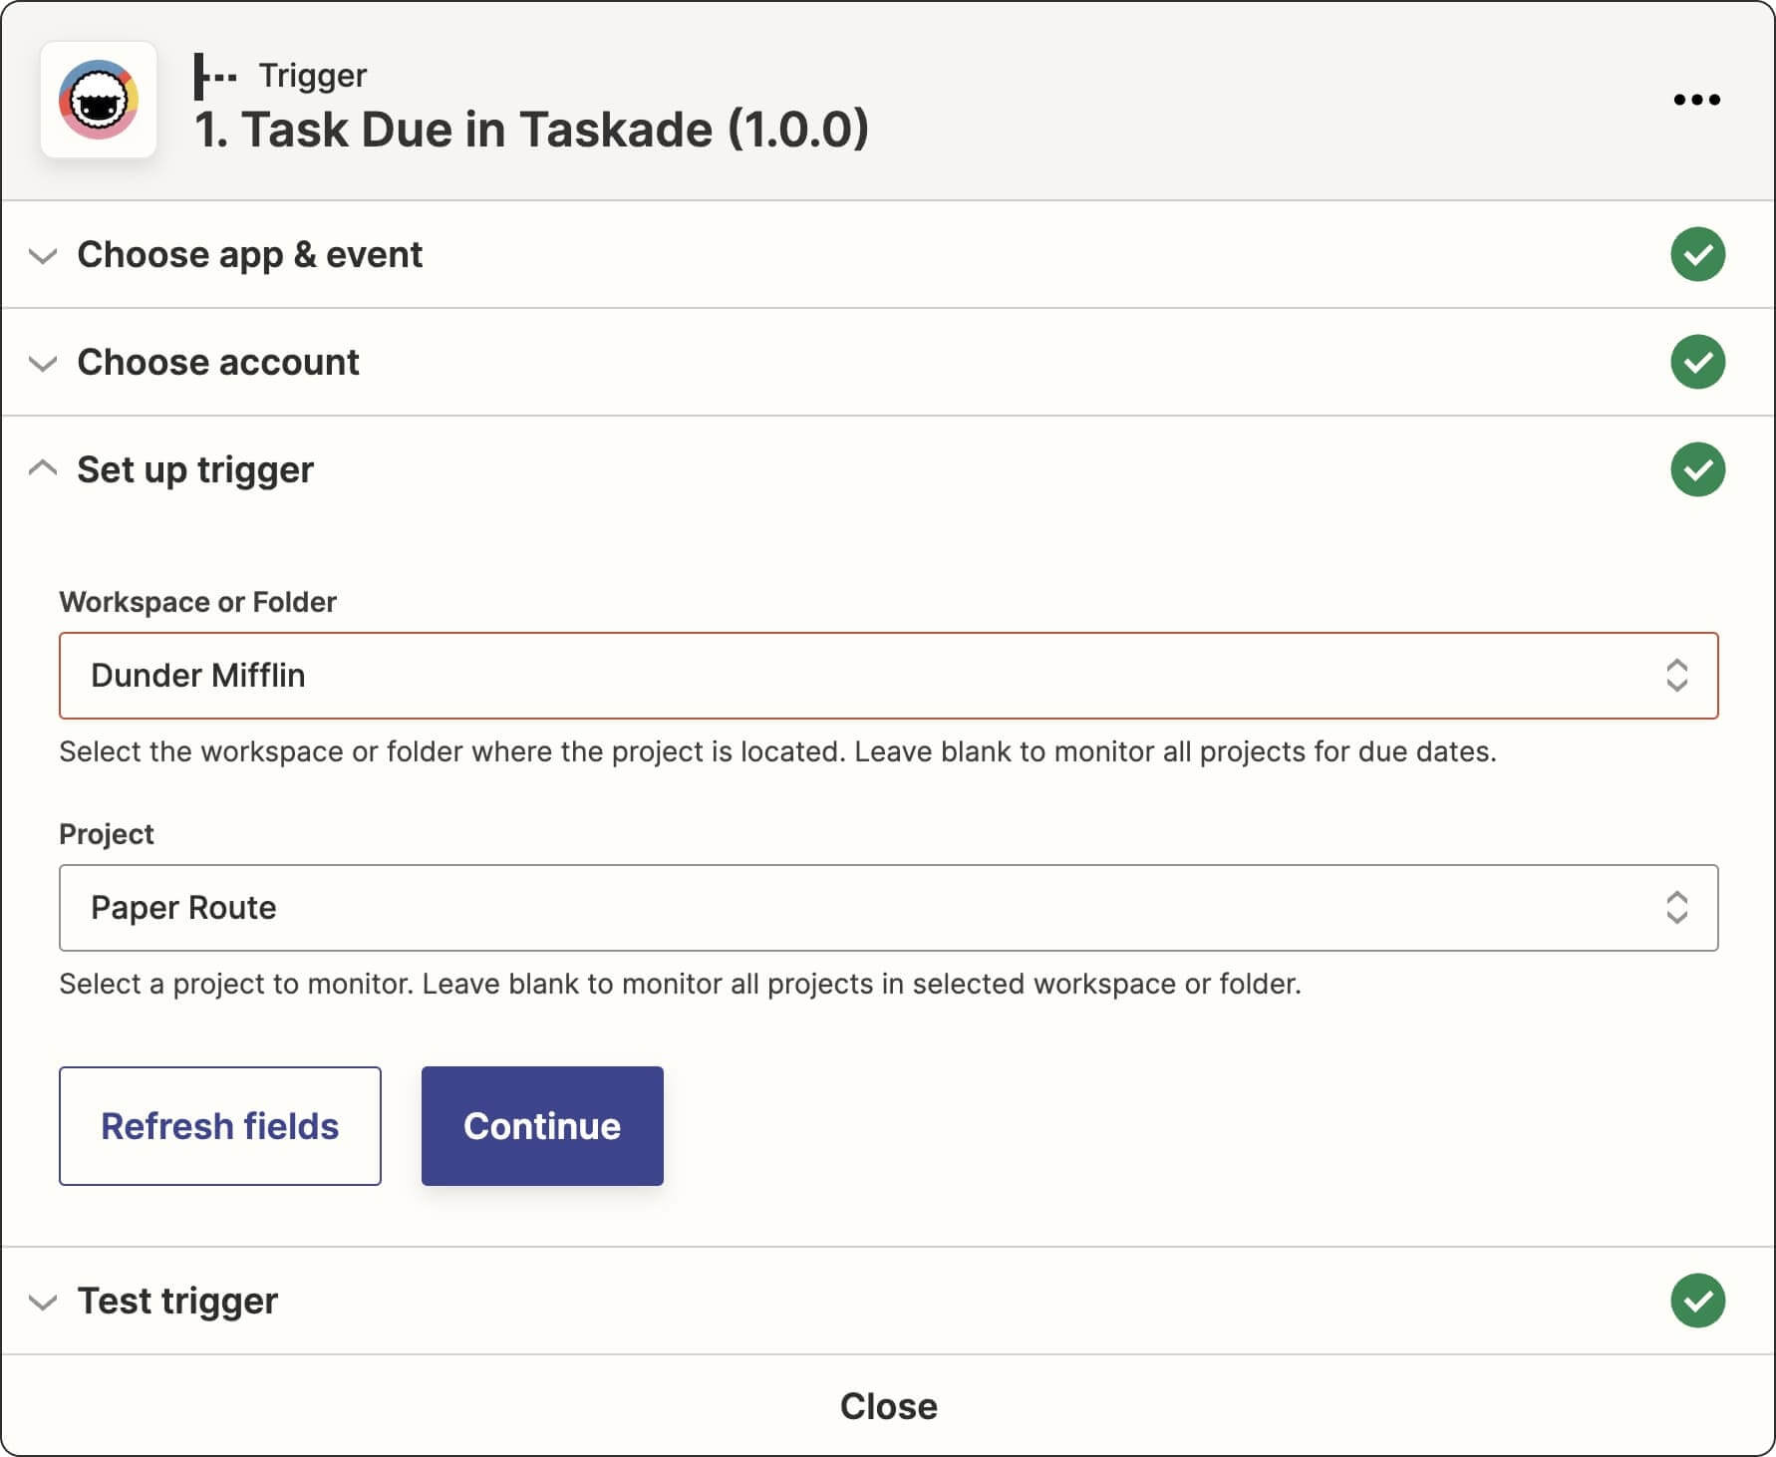Click green checkmark for Choose app & event
This screenshot has height=1457, width=1776.
coord(1697,255)
